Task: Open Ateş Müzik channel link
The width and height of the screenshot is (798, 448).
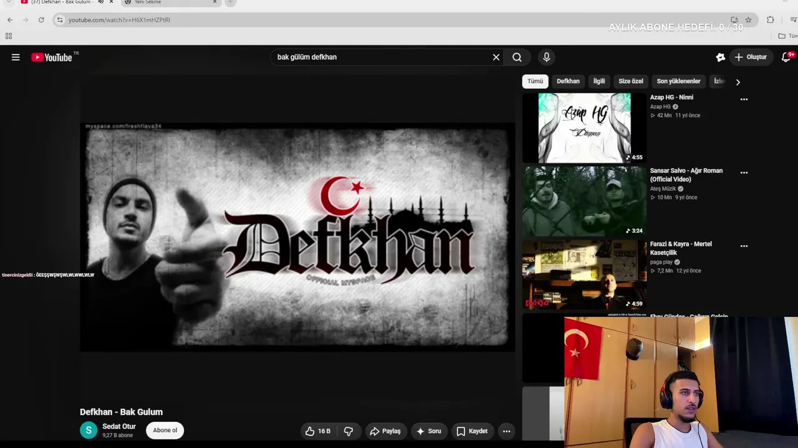Action: click(x=663, y=189)
